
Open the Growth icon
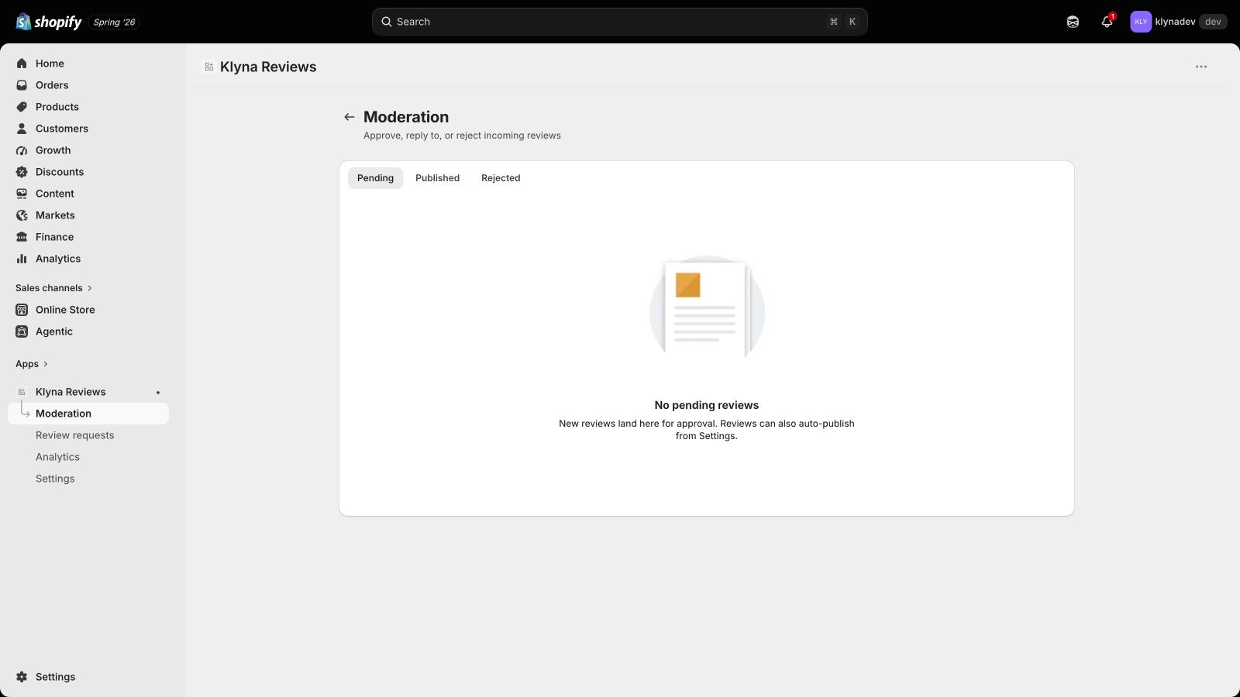coord(22,150)
